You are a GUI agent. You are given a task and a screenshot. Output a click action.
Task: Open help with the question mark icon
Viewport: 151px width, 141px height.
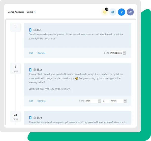point(122,12)
